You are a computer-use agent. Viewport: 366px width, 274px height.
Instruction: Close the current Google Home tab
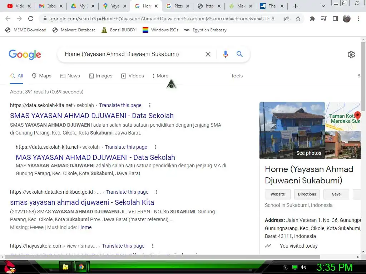point(156,6)
